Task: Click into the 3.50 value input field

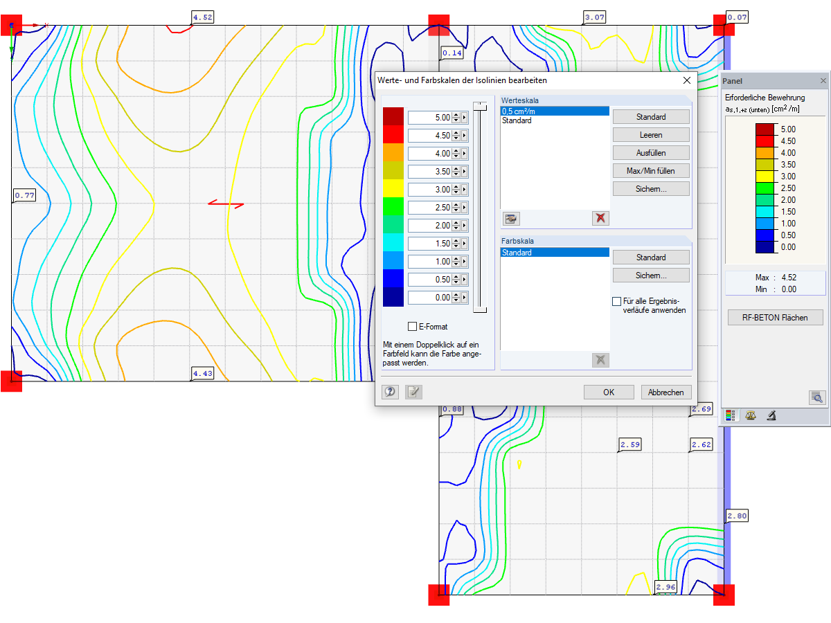Action: pyautogui.click(x=430, y=172)
